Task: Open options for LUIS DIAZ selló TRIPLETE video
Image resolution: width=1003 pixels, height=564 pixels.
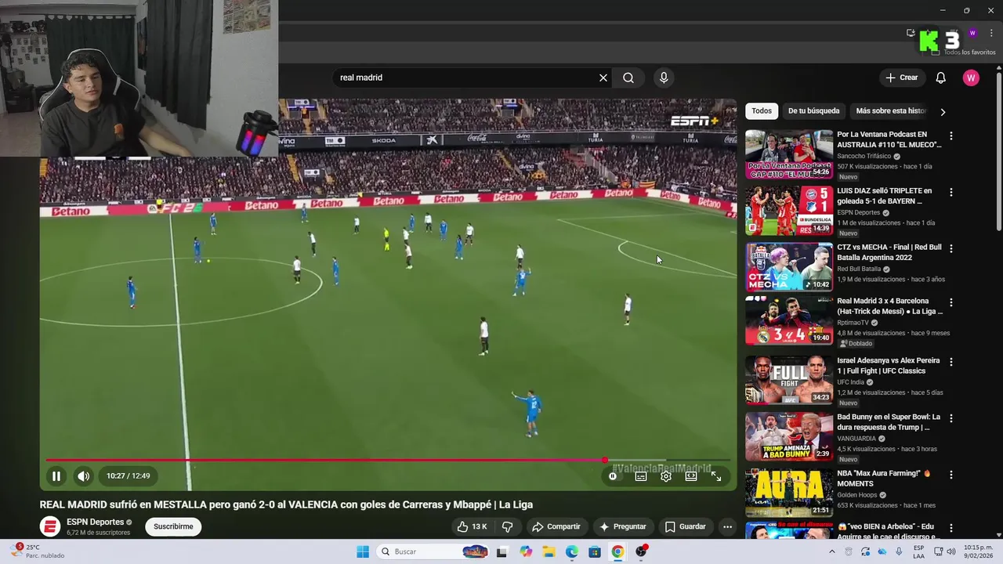Action: coord(951,192)
